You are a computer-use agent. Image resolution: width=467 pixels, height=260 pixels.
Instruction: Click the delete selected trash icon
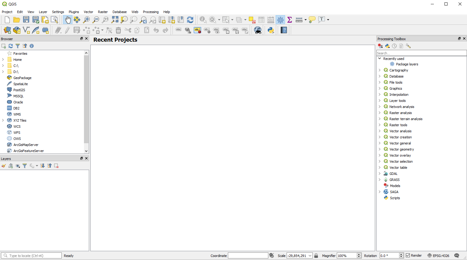118,30
